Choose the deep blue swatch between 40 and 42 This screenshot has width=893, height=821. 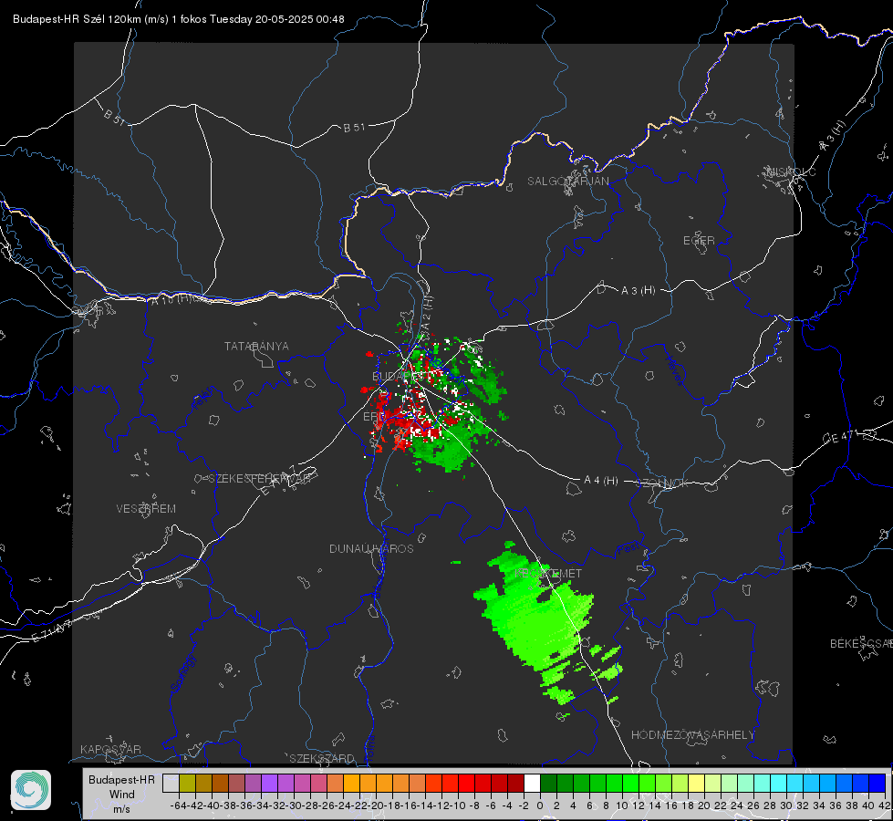[x=877, y=783]
